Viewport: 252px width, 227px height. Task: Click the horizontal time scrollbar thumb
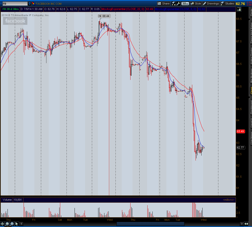150,224
